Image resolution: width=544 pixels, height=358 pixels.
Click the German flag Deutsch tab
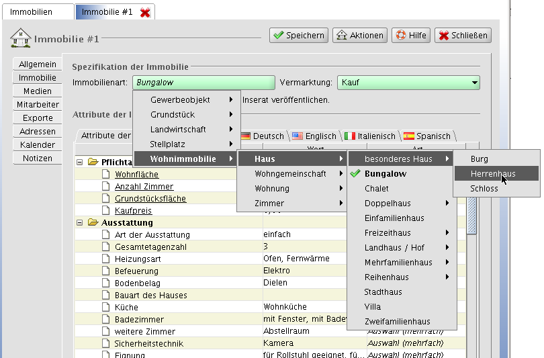263,136
